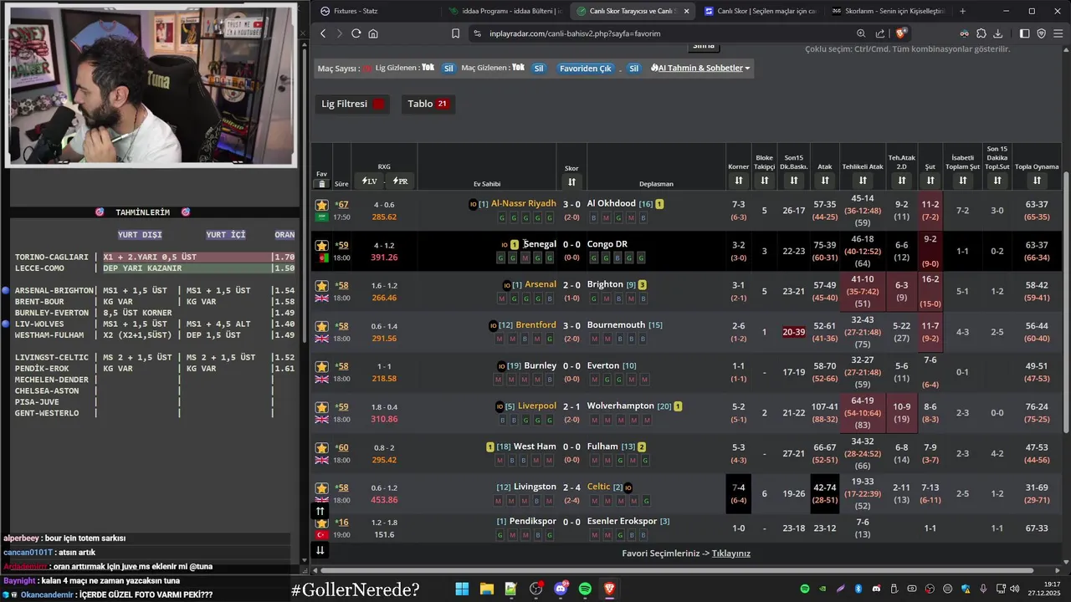Open AI Tahmin & Sohbetler dropdown
Image resolution: width=1071 pixels, height=602 pixels.
click(x=700, y=68)
